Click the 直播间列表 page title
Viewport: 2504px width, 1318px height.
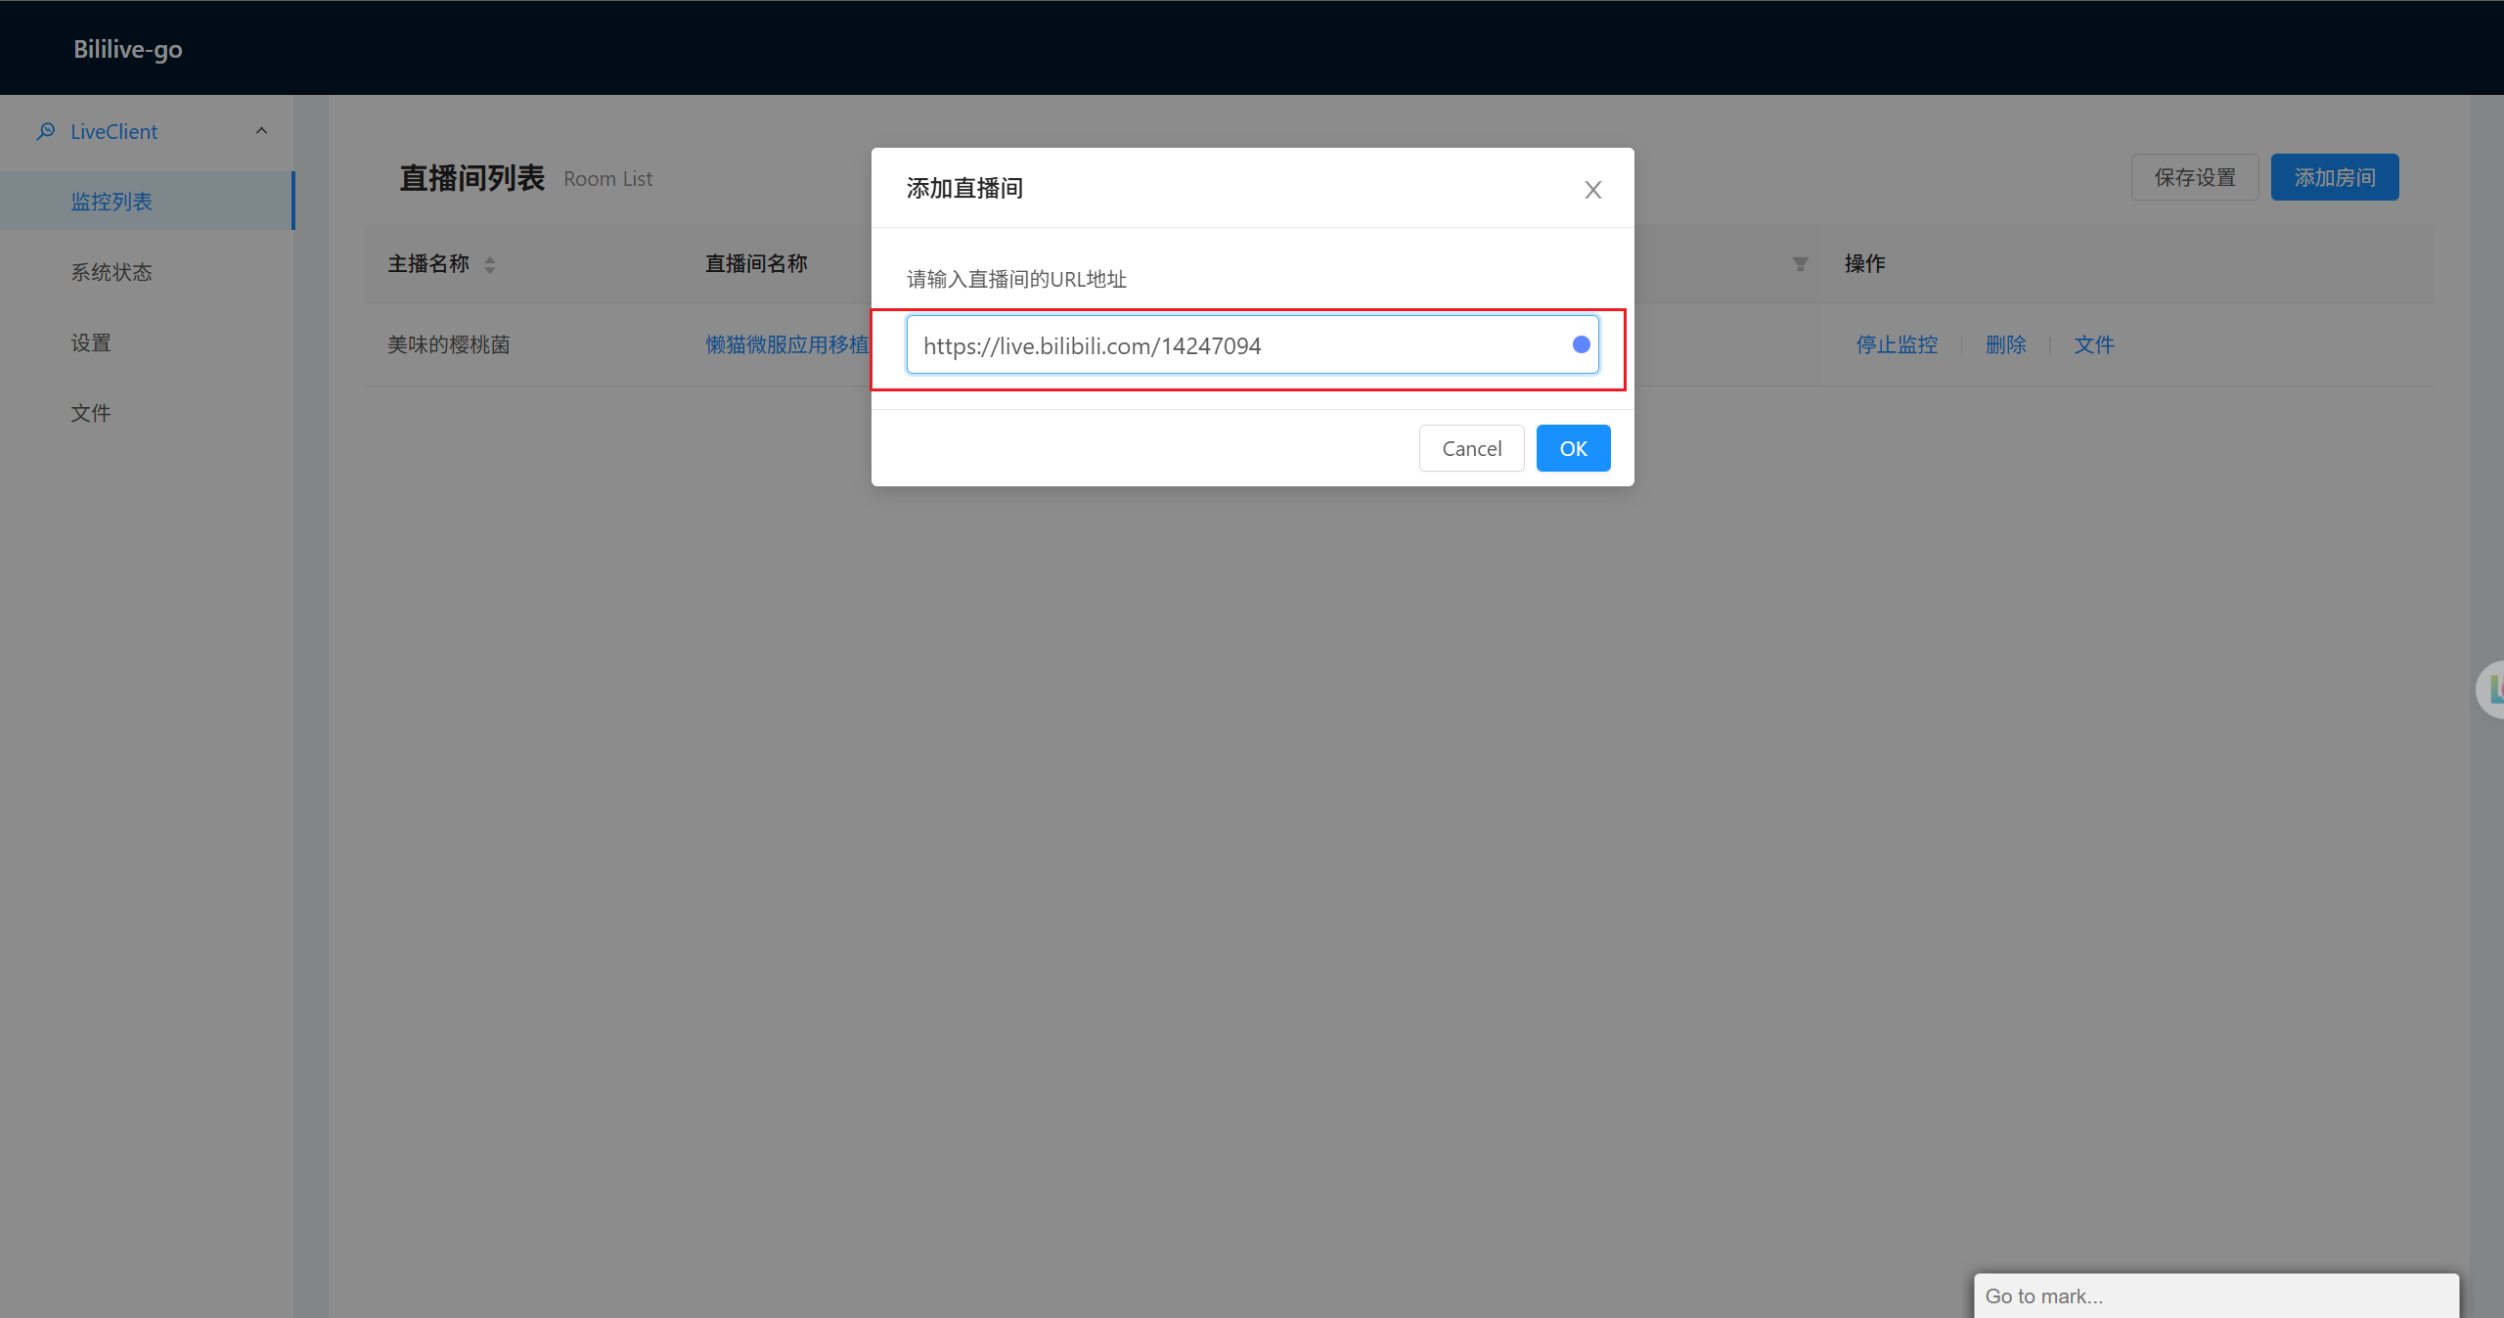[471, 178]
